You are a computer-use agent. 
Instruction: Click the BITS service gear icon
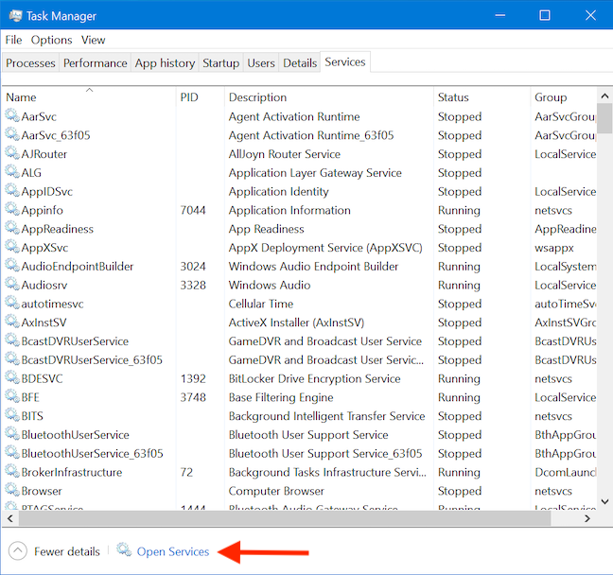point(12,416)
